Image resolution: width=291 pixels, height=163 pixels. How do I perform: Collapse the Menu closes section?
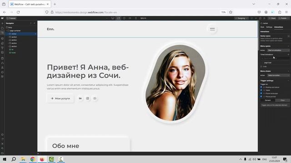288,71
